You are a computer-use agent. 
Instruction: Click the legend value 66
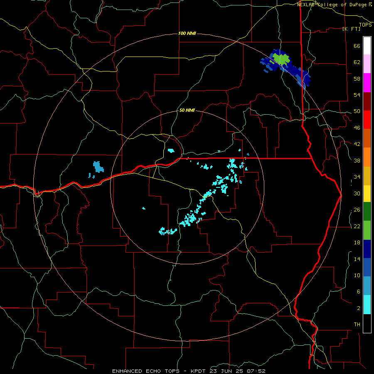pyautogui.click(x=357, y=46)
